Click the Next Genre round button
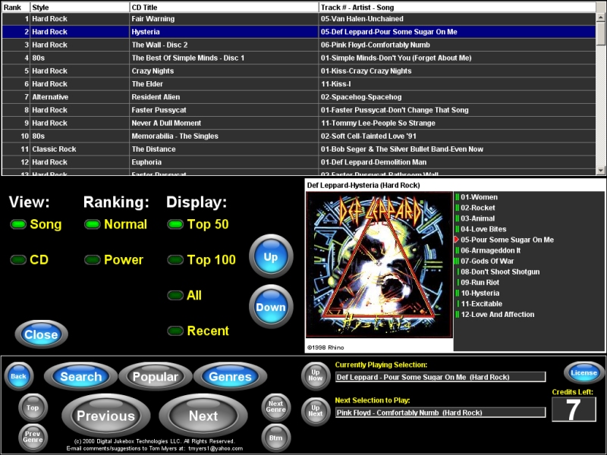 [x=275, y=407]
